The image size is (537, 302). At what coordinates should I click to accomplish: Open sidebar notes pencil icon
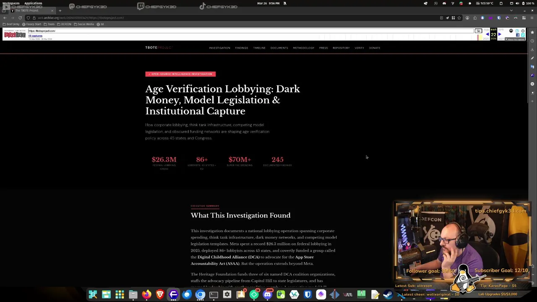coord(532,58)
